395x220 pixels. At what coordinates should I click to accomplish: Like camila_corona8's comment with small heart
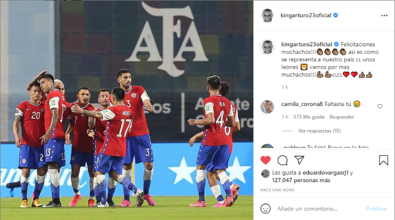(x=380, y=107)
